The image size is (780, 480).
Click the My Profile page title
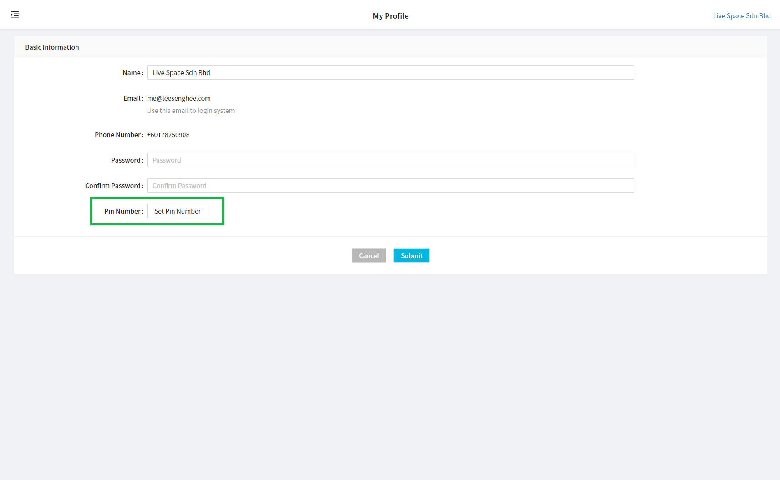point(390,15)
